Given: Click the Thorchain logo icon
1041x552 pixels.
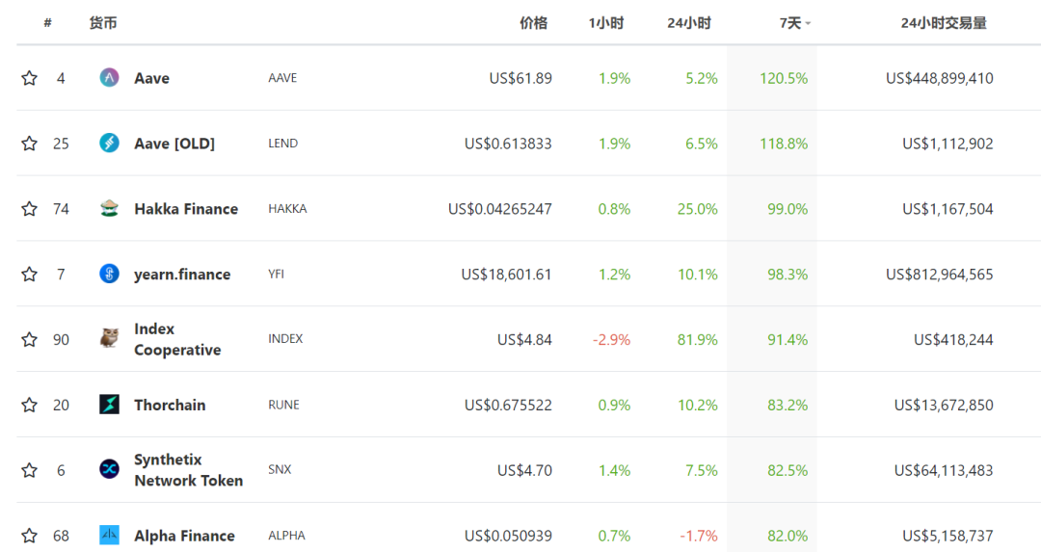Looking at the screenshot, I should (x=109, y=404).
